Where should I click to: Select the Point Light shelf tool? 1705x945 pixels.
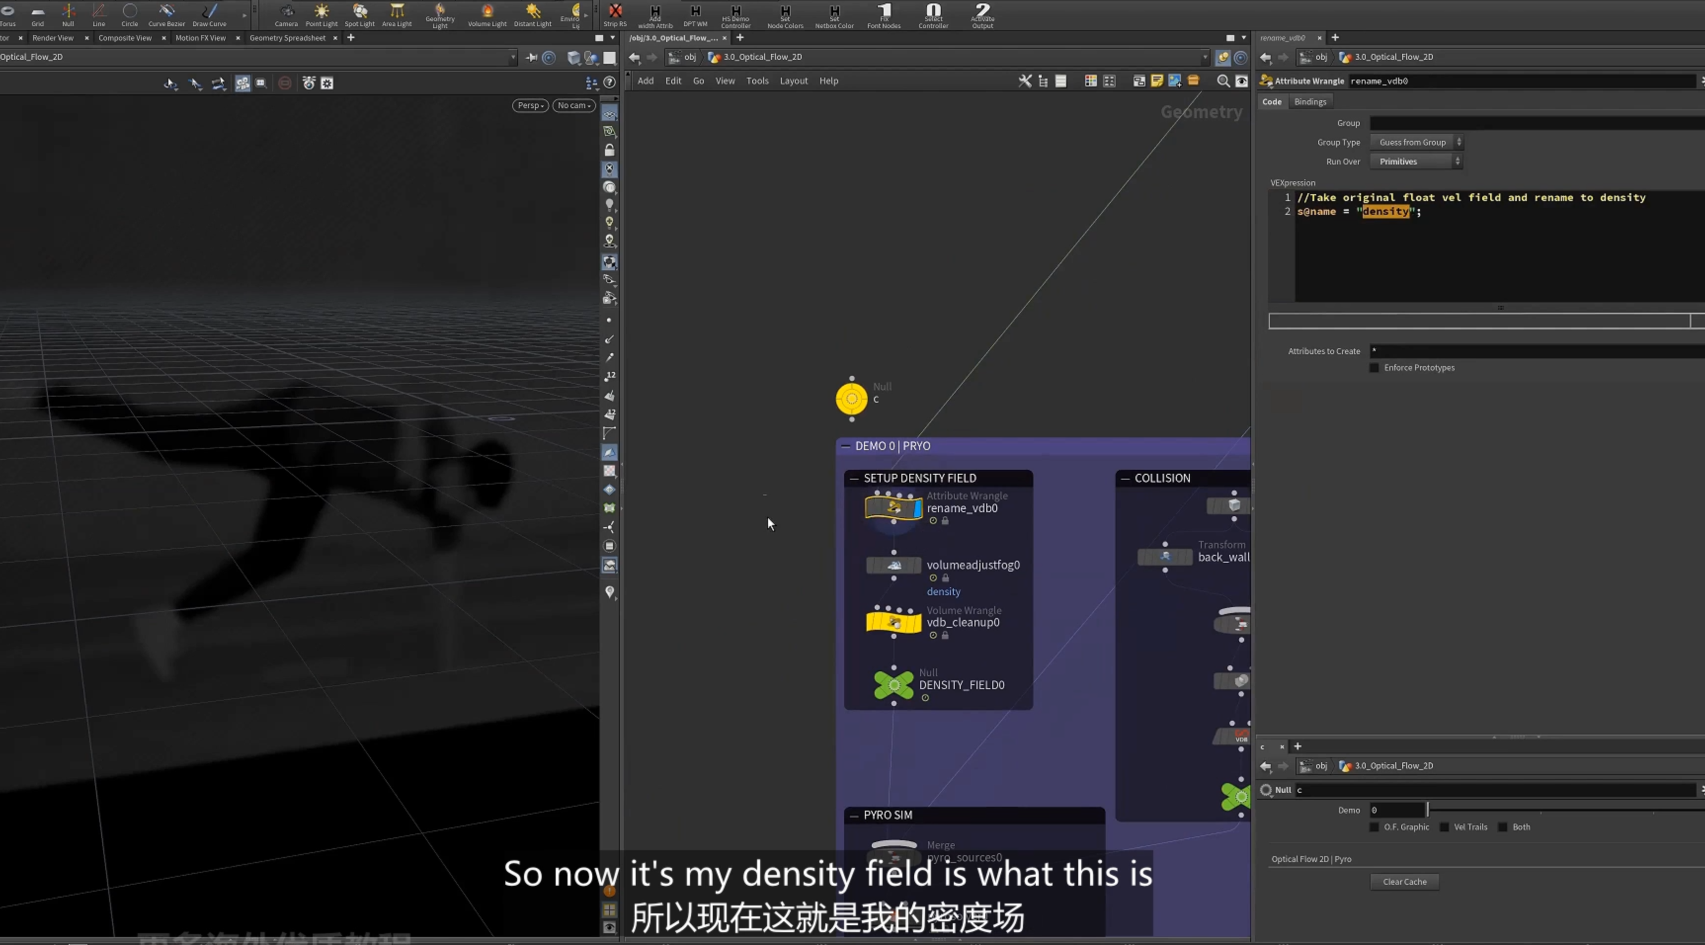pyautogui.click(x=321, y=14)
